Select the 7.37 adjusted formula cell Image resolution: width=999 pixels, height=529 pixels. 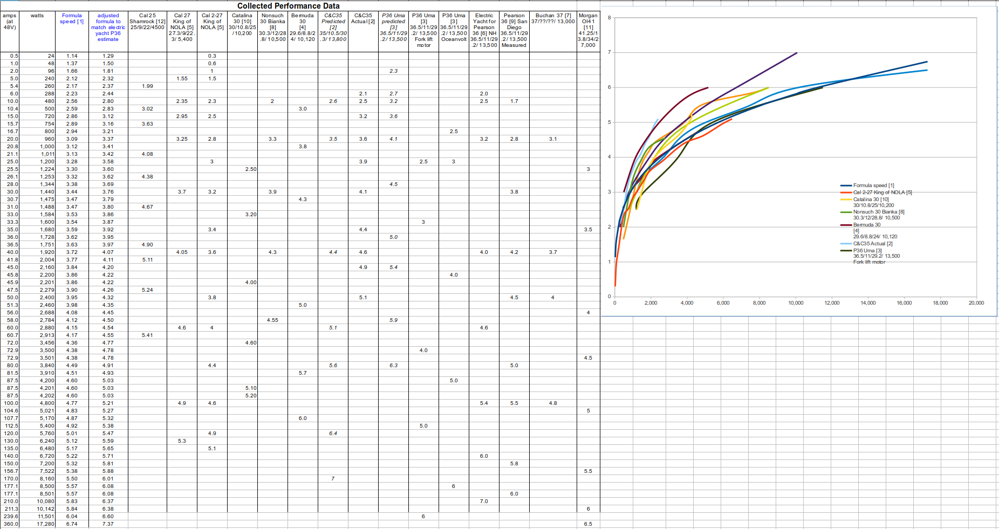point(108,524)
